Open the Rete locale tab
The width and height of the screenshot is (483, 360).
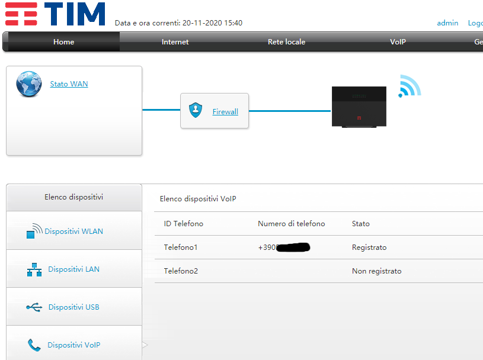coord(286,42)
